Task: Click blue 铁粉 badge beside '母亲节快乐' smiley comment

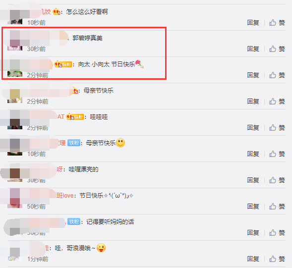Action: coord(74,143)
